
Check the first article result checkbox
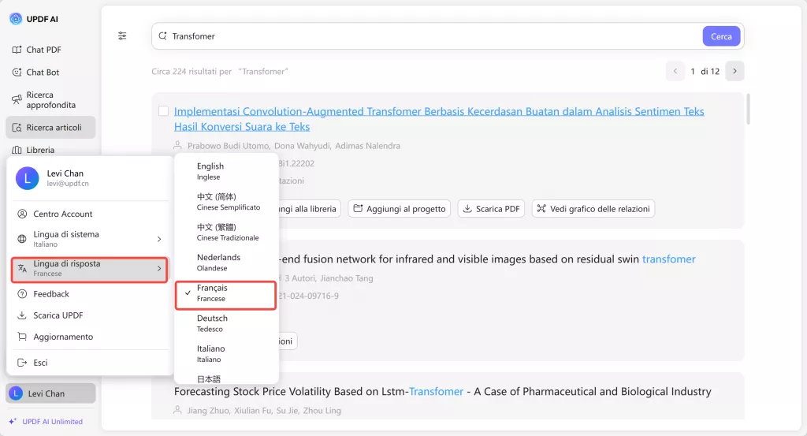[x=163, y=112]
